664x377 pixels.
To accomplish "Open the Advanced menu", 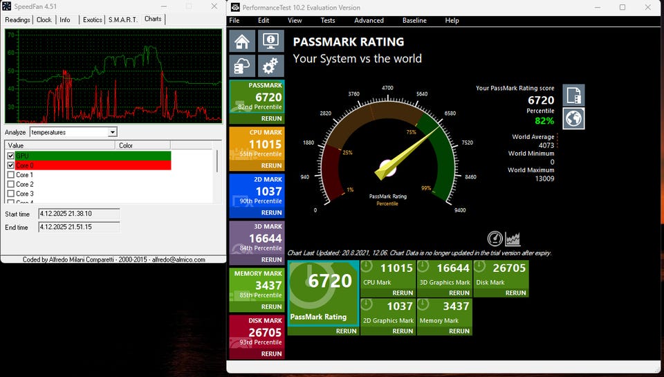I will click(x=369, y=20).
